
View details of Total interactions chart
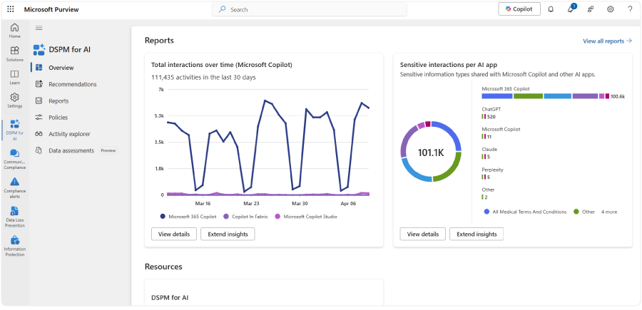tap(174, 234)
